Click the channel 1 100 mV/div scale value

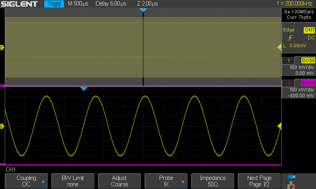tap(301, 67)
